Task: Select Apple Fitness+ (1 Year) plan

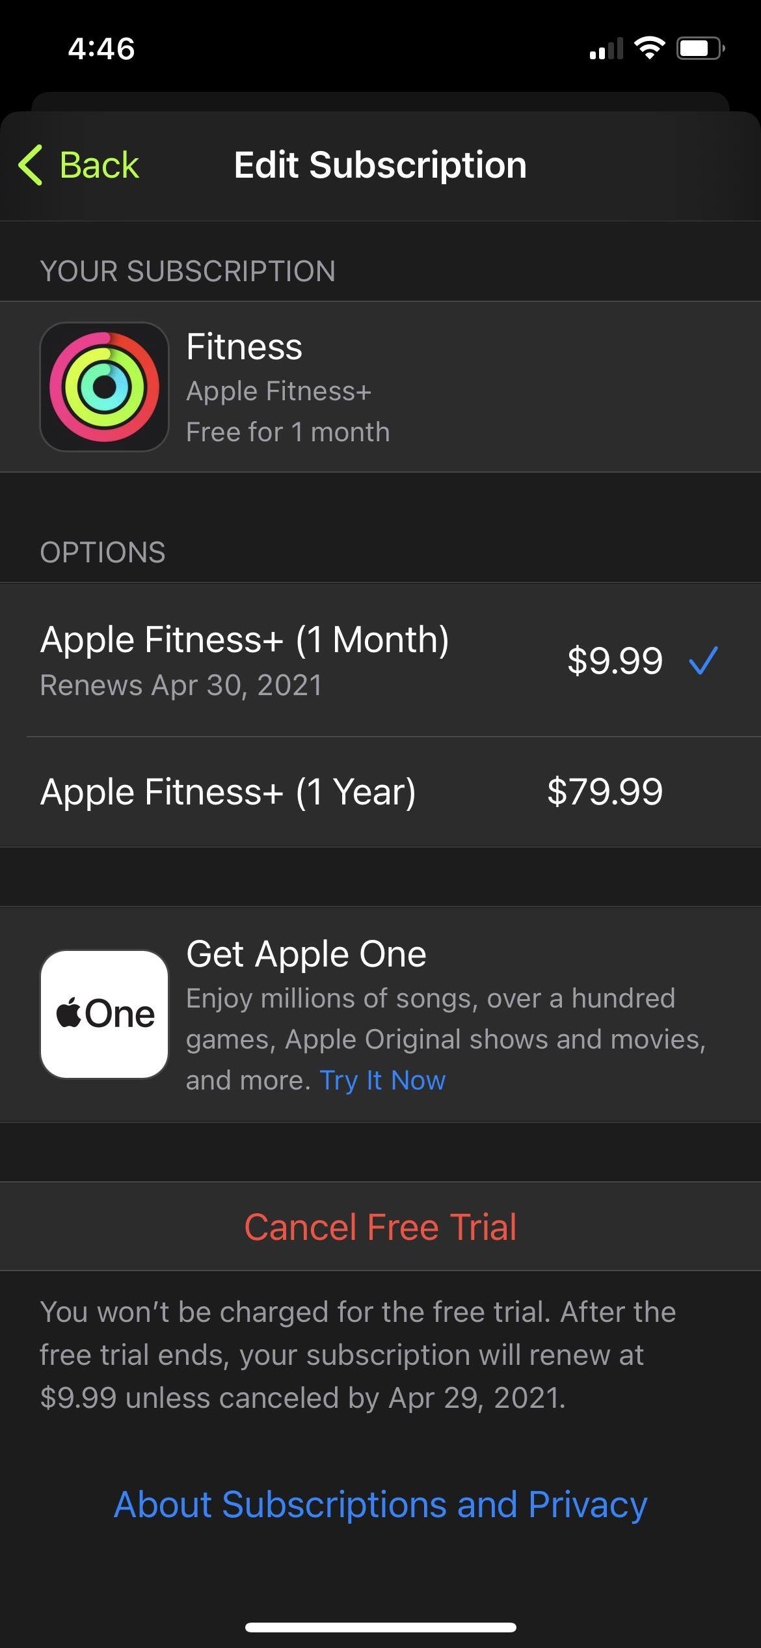Action: point(228,792)
